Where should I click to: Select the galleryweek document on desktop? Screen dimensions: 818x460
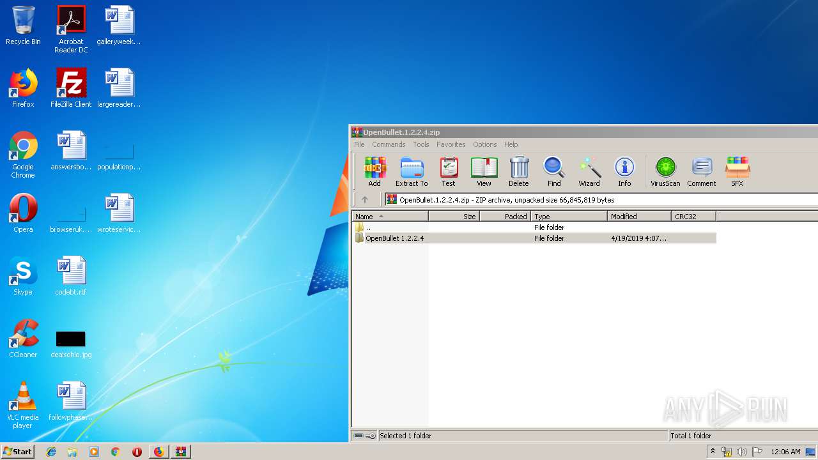coord(119,26)
